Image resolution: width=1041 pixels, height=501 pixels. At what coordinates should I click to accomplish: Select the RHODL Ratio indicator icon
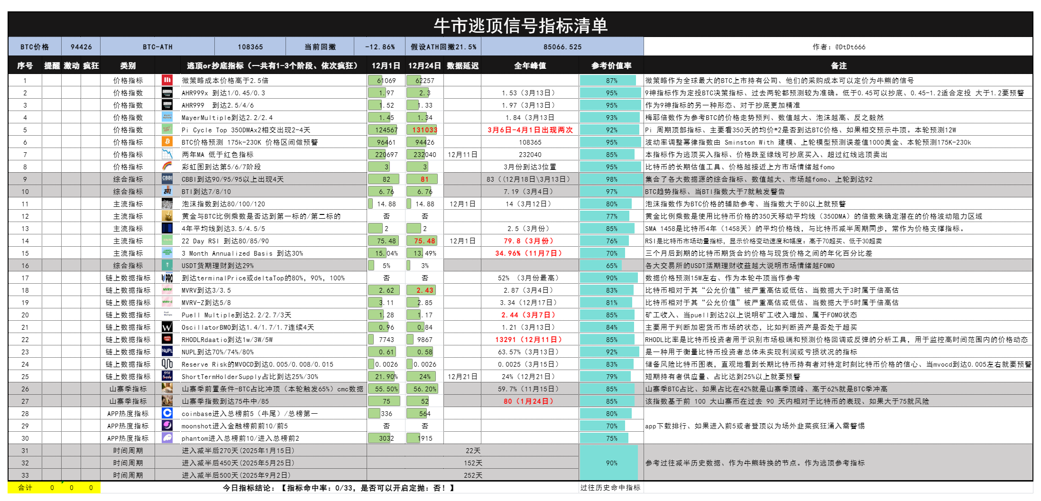[x=166, y=339]
